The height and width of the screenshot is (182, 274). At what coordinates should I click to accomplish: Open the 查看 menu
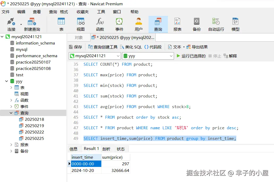37,12
